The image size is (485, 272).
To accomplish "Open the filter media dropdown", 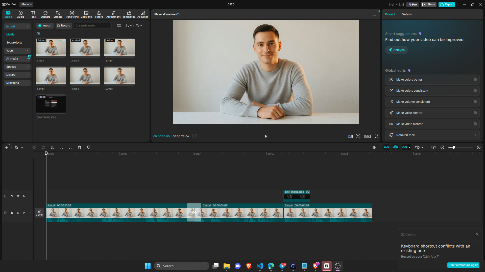I will pyautogui.click(x=139, y=26).
